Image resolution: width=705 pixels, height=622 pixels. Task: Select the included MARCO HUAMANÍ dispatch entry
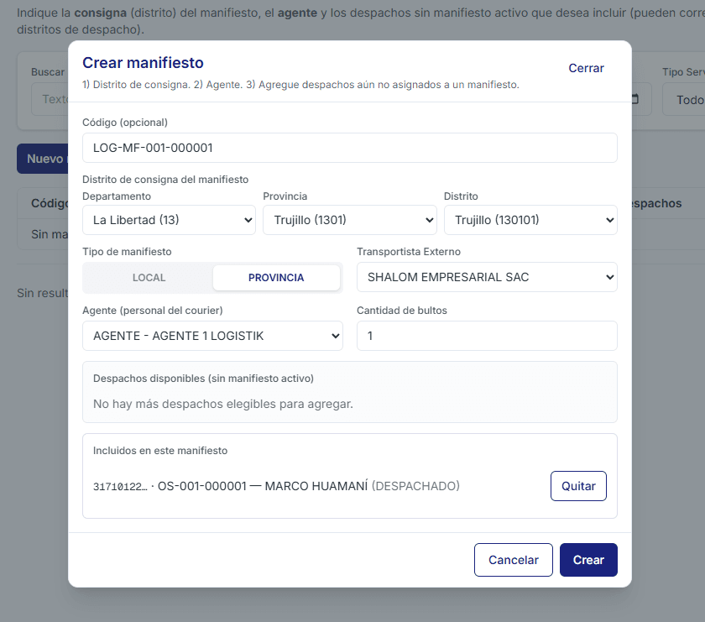tap(277, 486)
